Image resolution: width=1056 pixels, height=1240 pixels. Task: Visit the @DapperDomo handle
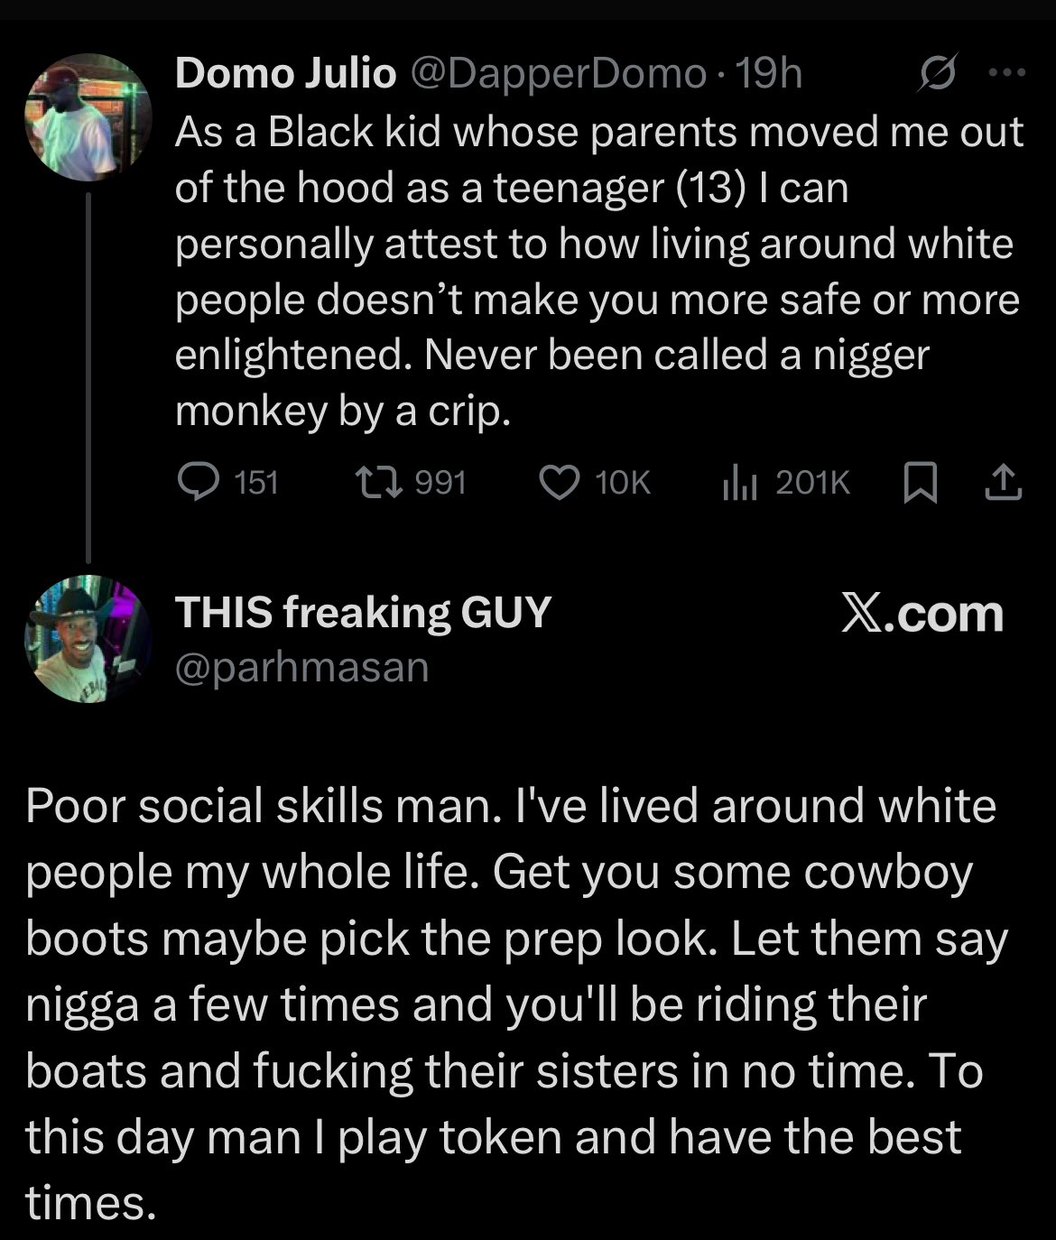point(559,74)
